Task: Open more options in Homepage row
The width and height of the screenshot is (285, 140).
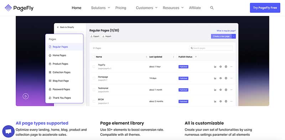Action: (231, 78)
